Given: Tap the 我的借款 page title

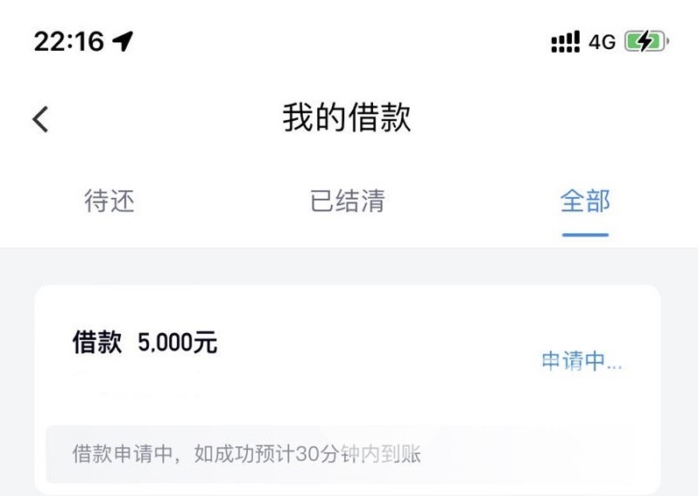Looking at the screenshot, I should tap(347, 117).
